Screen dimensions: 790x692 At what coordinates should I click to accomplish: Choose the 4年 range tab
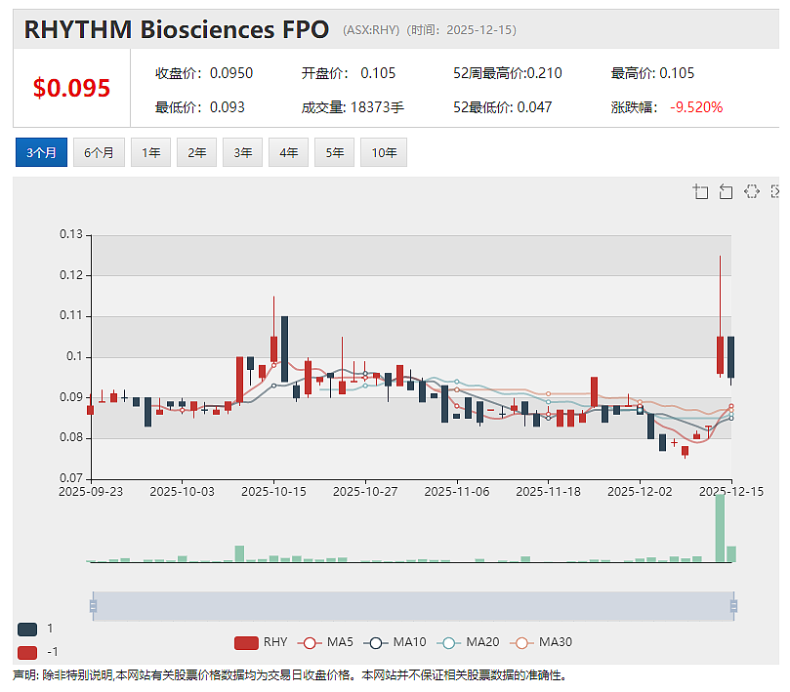pyautogui.click(x=288, y=152)
